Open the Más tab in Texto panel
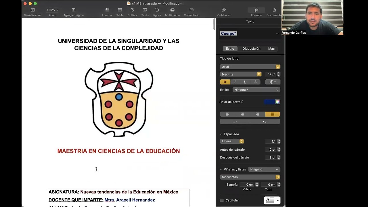 pos(271,48)
